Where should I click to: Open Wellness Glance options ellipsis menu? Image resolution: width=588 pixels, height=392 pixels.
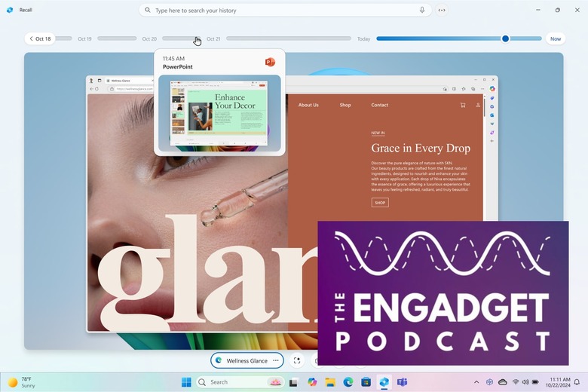coord(276,361)
